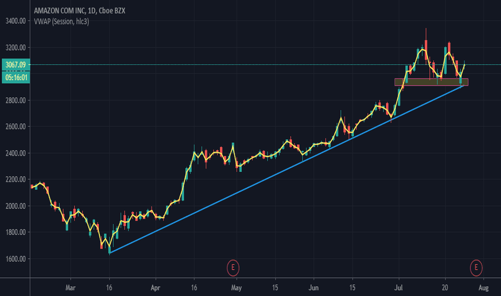Select the highlighted support zone rectangle
Screen dimensions: 501x296
coord(431,82)
